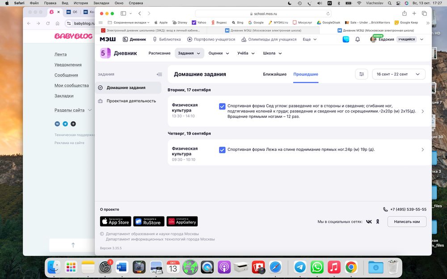Image resolution: width=447 pixels, height=279 pixels.
Task: Click the Написать нам button
Action: tap(406, 221)
